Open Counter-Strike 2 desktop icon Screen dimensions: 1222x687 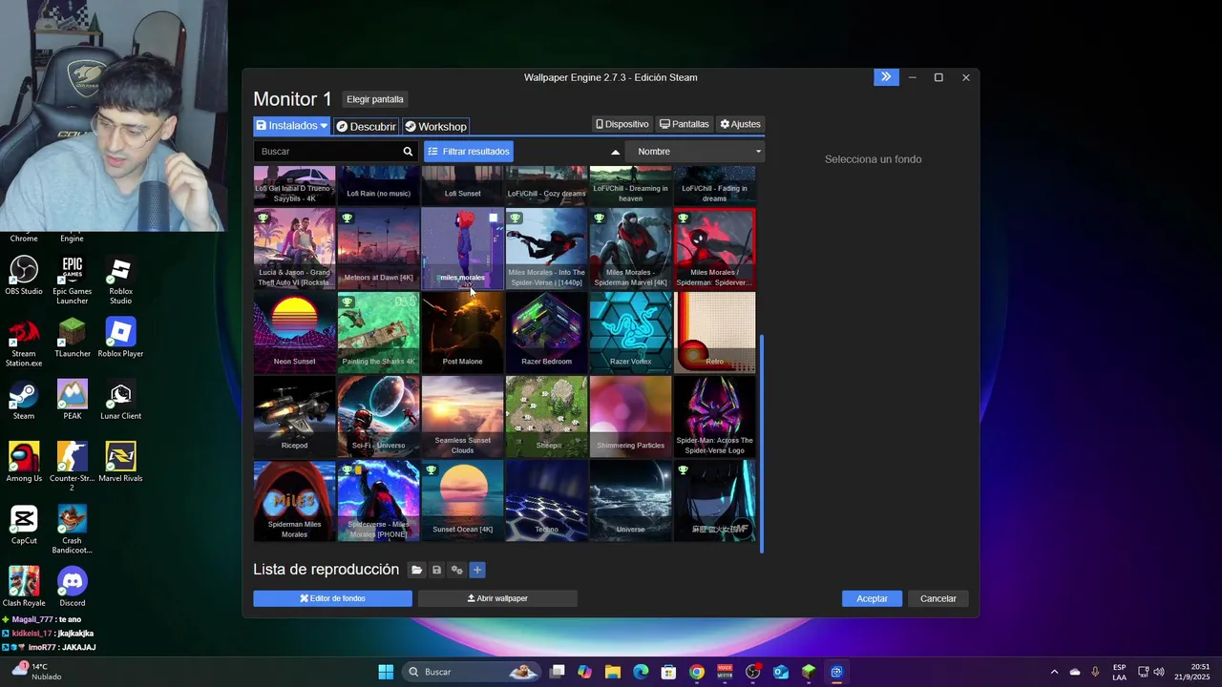click(x=72, y=467)
